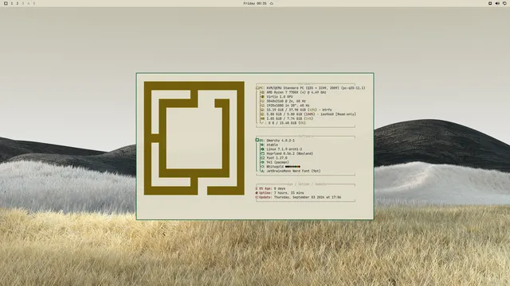Image resolution: width=510 pixels, height=286 pixels.
Task: Click the display icon beside 3840x2160
Action: click(262, 101)
